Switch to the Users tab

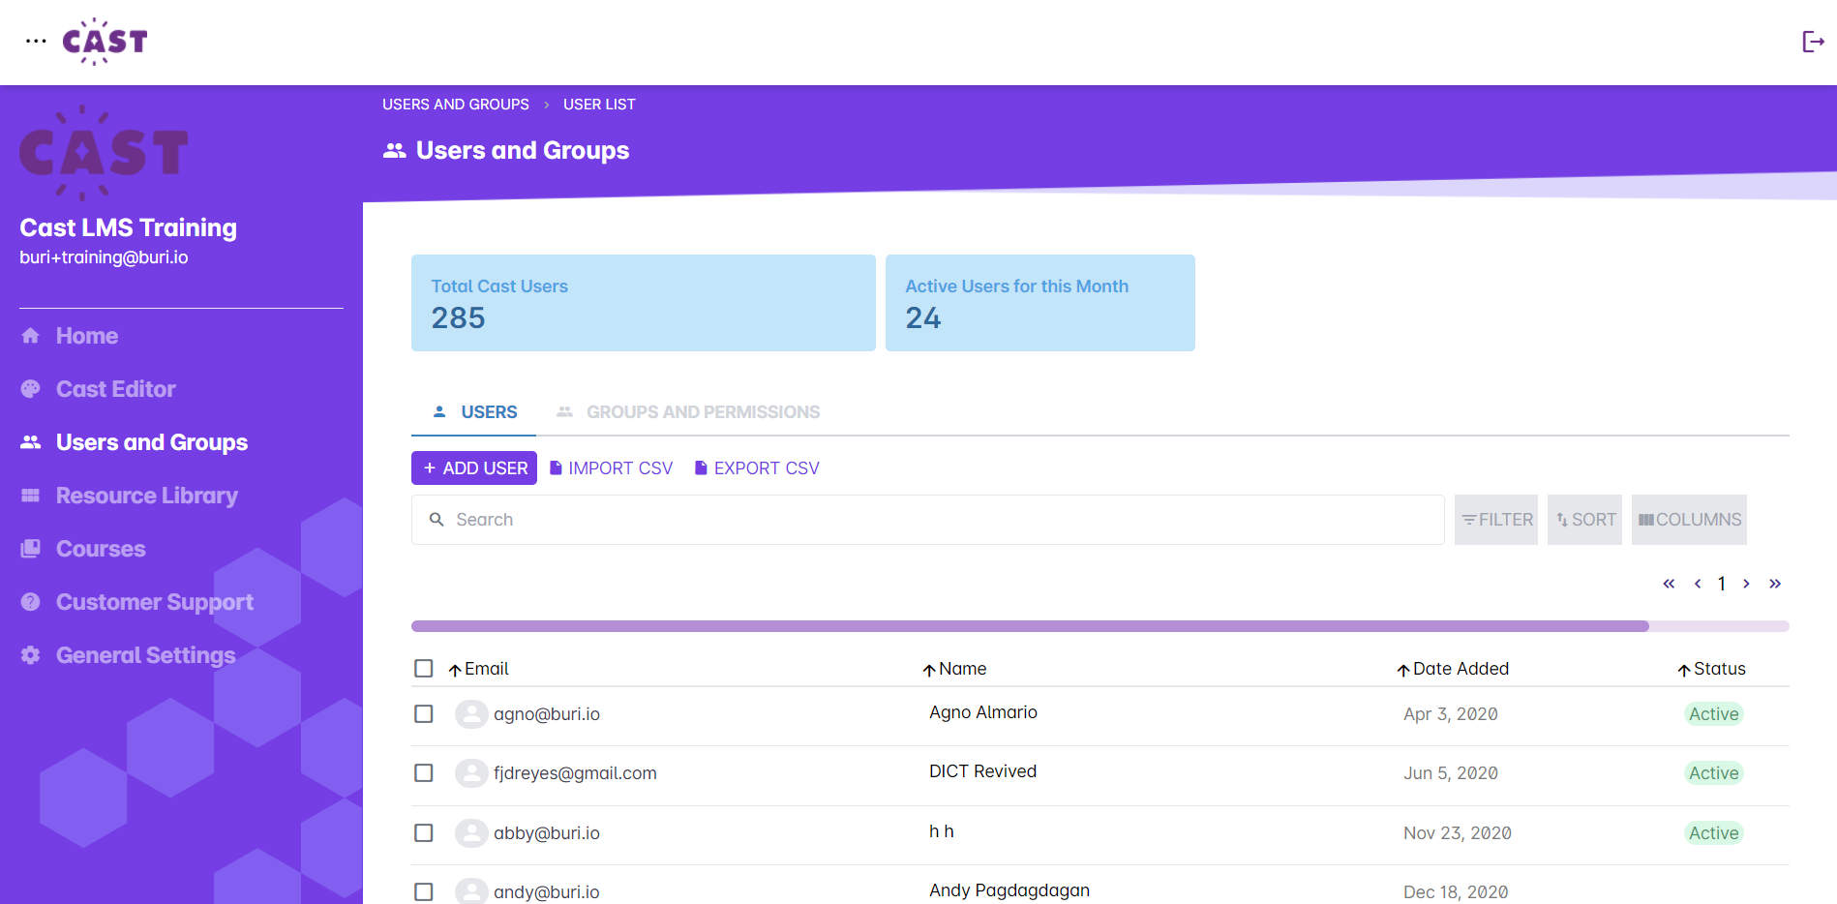pyautogui.click(x=474, y=412)
